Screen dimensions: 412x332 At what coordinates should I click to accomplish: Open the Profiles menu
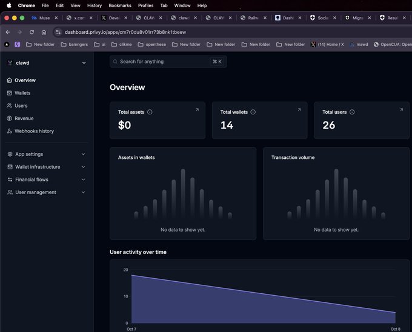point(145,5)
